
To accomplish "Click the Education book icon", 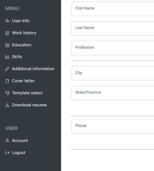I will (7, 45).
